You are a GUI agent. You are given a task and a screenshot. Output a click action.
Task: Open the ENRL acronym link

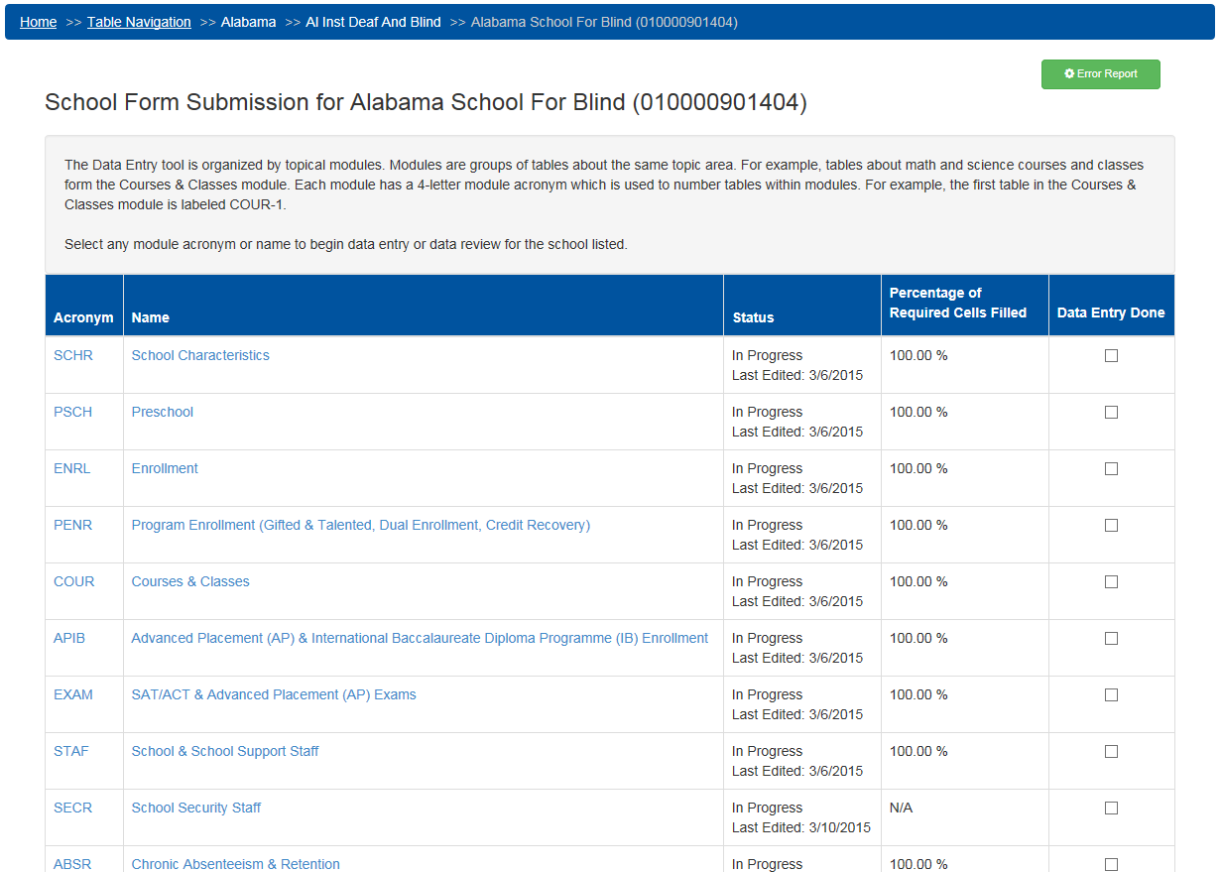point(71,468)
